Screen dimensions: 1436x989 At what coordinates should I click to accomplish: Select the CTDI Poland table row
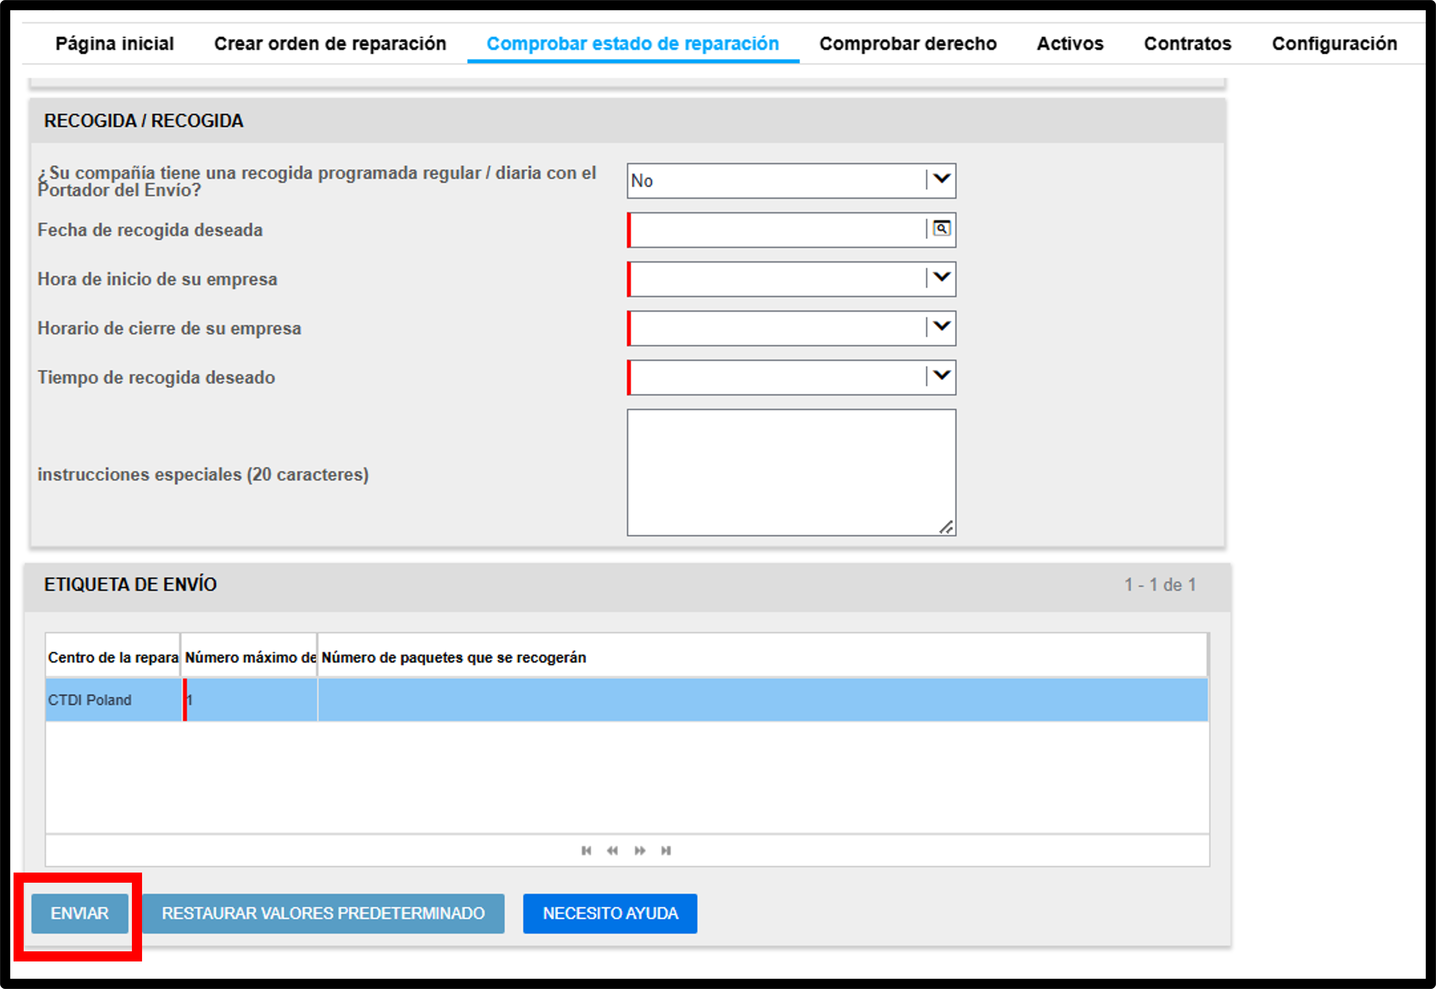pyautogui.click(x=627, y=700)
